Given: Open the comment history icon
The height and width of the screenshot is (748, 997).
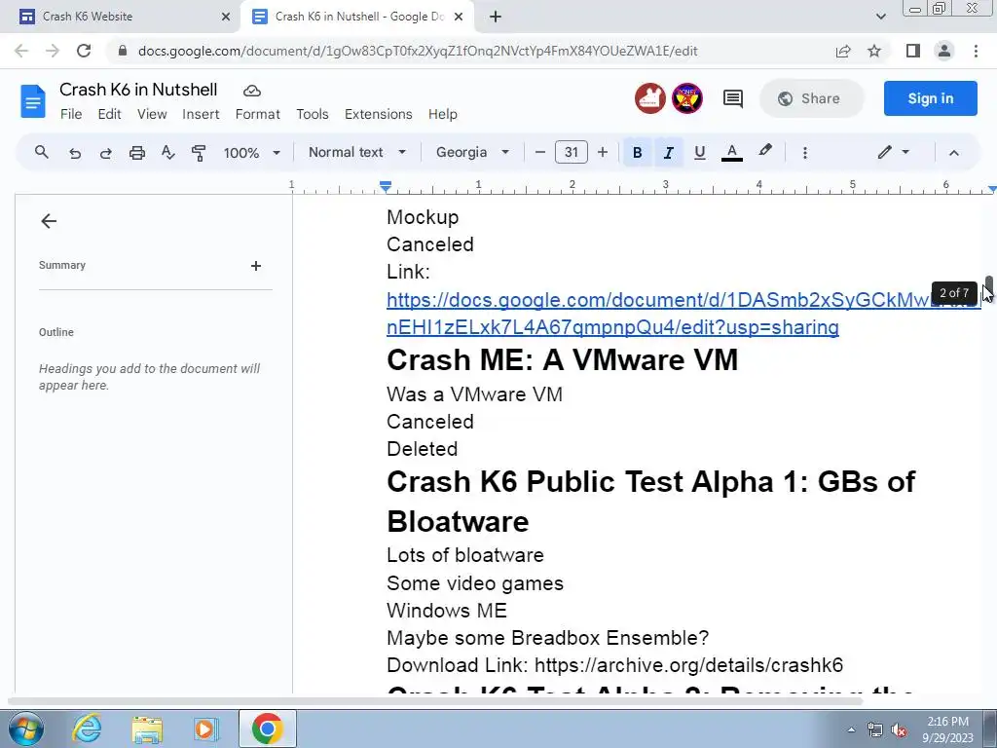Looking at the screenshot, I should (732, 98).
